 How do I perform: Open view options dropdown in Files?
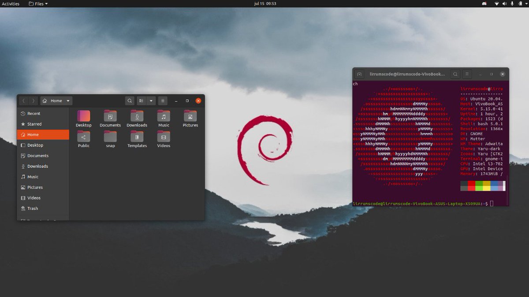[x=151, y=101]
